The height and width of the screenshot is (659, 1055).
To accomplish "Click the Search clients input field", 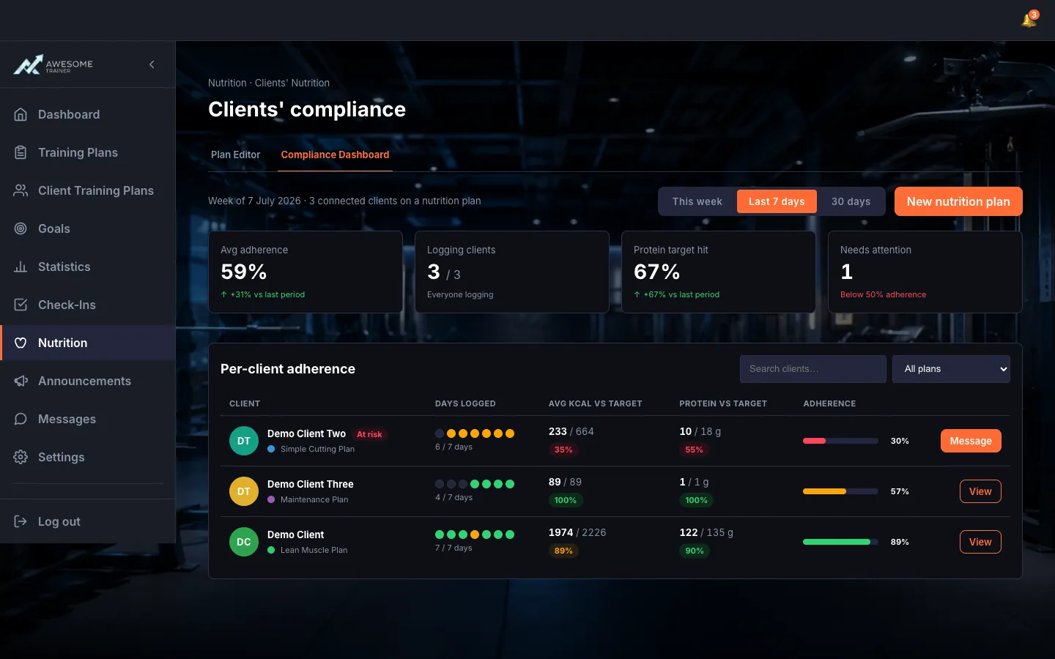I will click(x=812, y=369).
